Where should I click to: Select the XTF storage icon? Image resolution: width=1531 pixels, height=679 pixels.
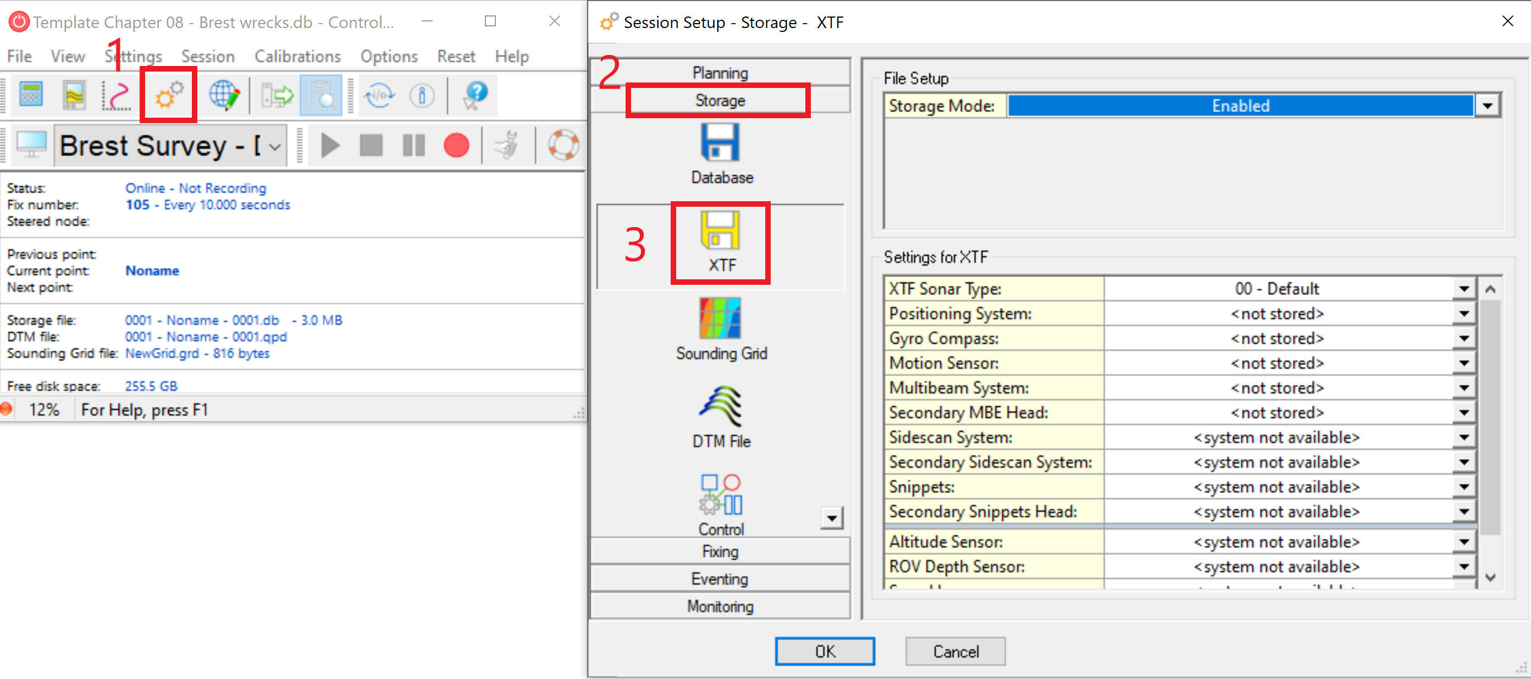pyautogui.click(x=720, y=231)
